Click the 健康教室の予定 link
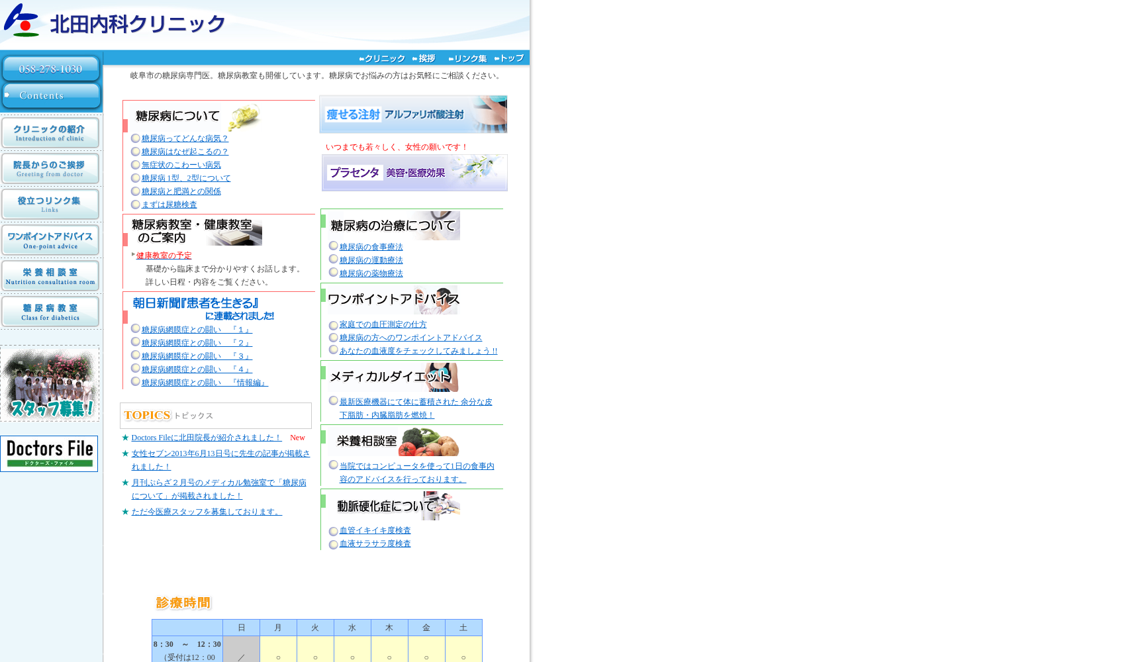1144x662 pixels. coord(164,256)
